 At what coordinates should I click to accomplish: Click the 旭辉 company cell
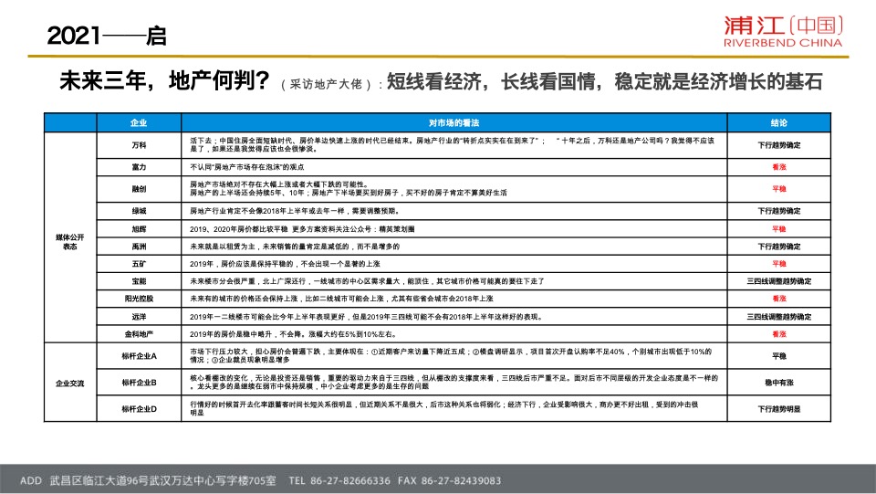(139, 229)
